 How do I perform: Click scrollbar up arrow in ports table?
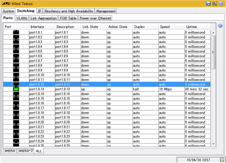coord(213,33)
